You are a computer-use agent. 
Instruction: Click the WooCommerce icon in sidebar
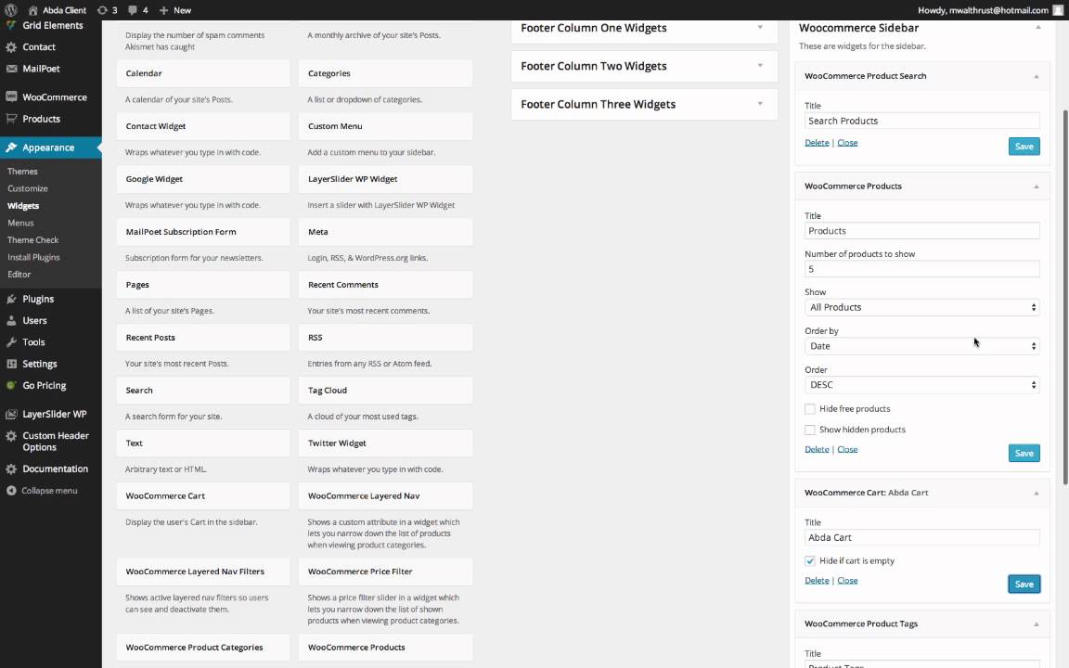11,96
